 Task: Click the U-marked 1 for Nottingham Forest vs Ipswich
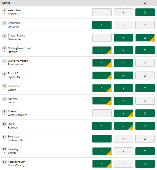(102, 50)
